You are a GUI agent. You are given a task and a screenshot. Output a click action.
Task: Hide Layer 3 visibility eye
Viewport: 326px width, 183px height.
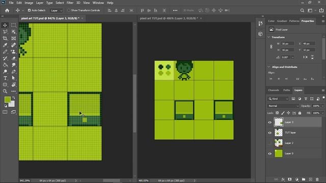tap(270, 122)
